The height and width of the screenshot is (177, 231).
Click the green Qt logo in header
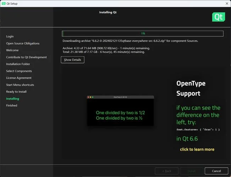(219, 17)
